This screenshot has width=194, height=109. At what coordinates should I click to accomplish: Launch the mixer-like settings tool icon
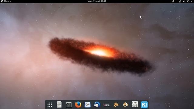135,104
